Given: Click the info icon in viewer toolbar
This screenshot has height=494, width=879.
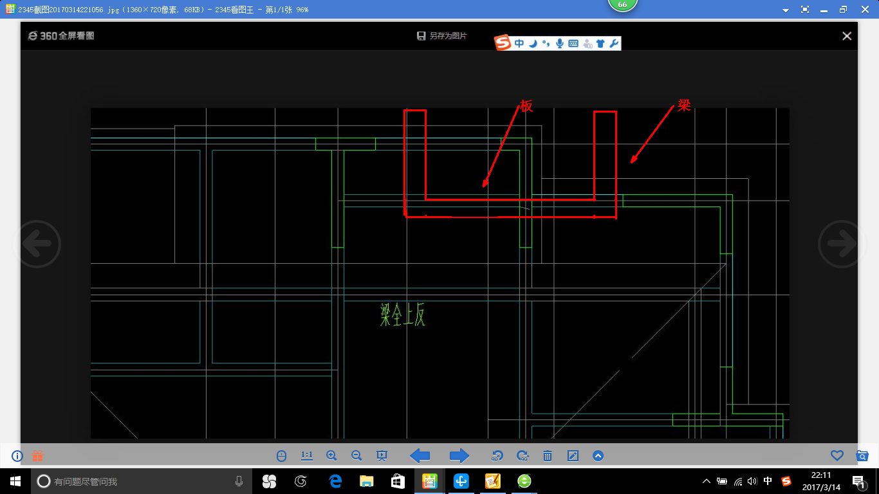Looking at the screenshot, I should [17, 456].
